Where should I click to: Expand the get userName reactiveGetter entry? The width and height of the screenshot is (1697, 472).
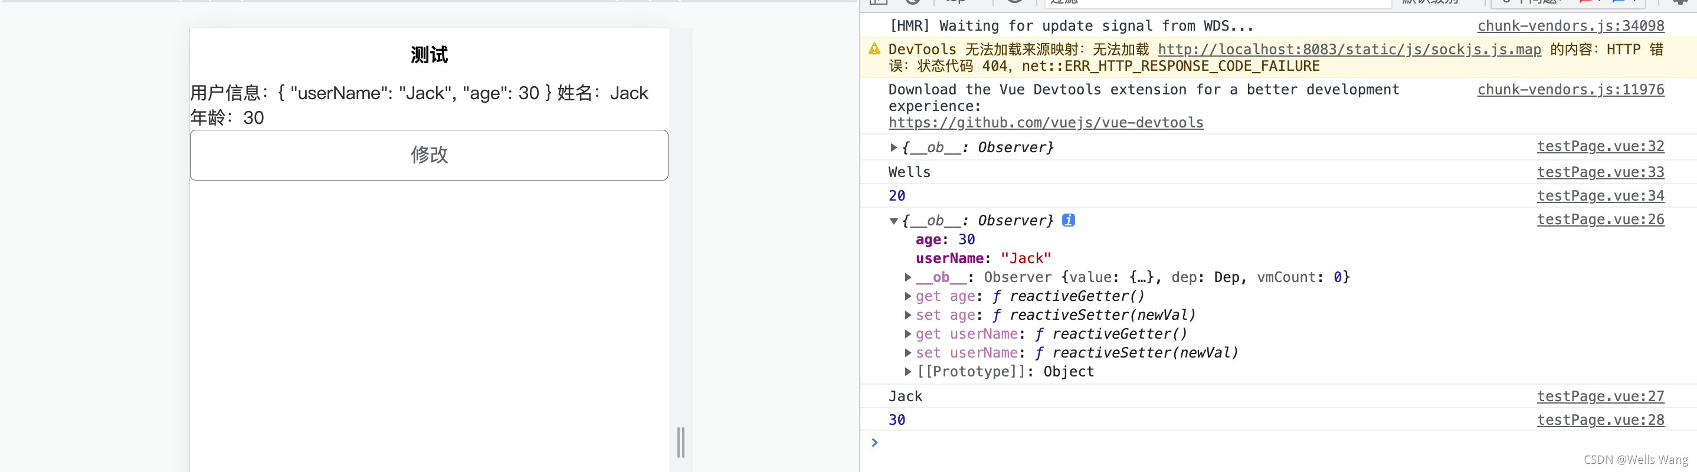coord(908,334)
